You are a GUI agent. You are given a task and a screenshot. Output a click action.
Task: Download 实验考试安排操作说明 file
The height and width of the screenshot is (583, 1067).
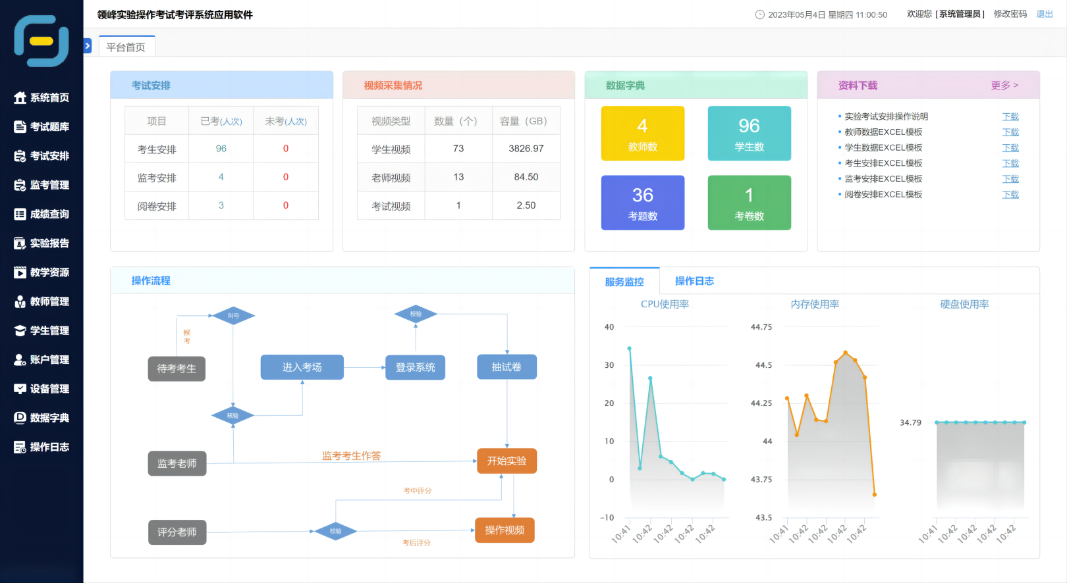pos(1010,116)
